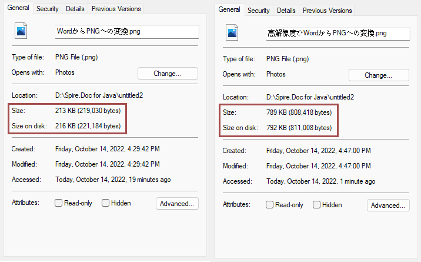Click accessed value 1 minute ago
The width and height of the screenshot is (421, 262).
[x=321, y=181]
